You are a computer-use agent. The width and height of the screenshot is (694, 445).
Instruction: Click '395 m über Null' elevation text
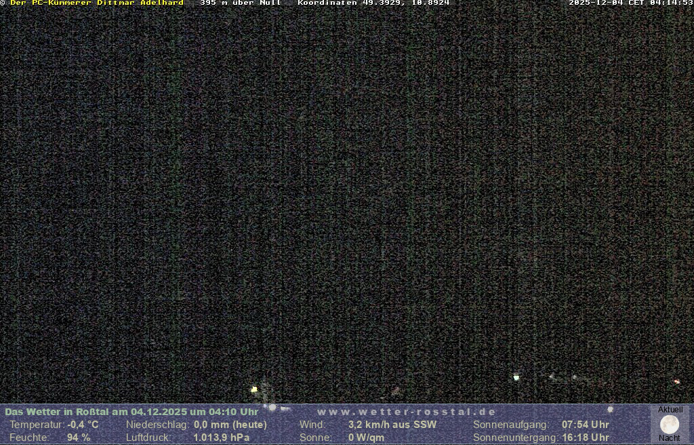pos(240,3)
